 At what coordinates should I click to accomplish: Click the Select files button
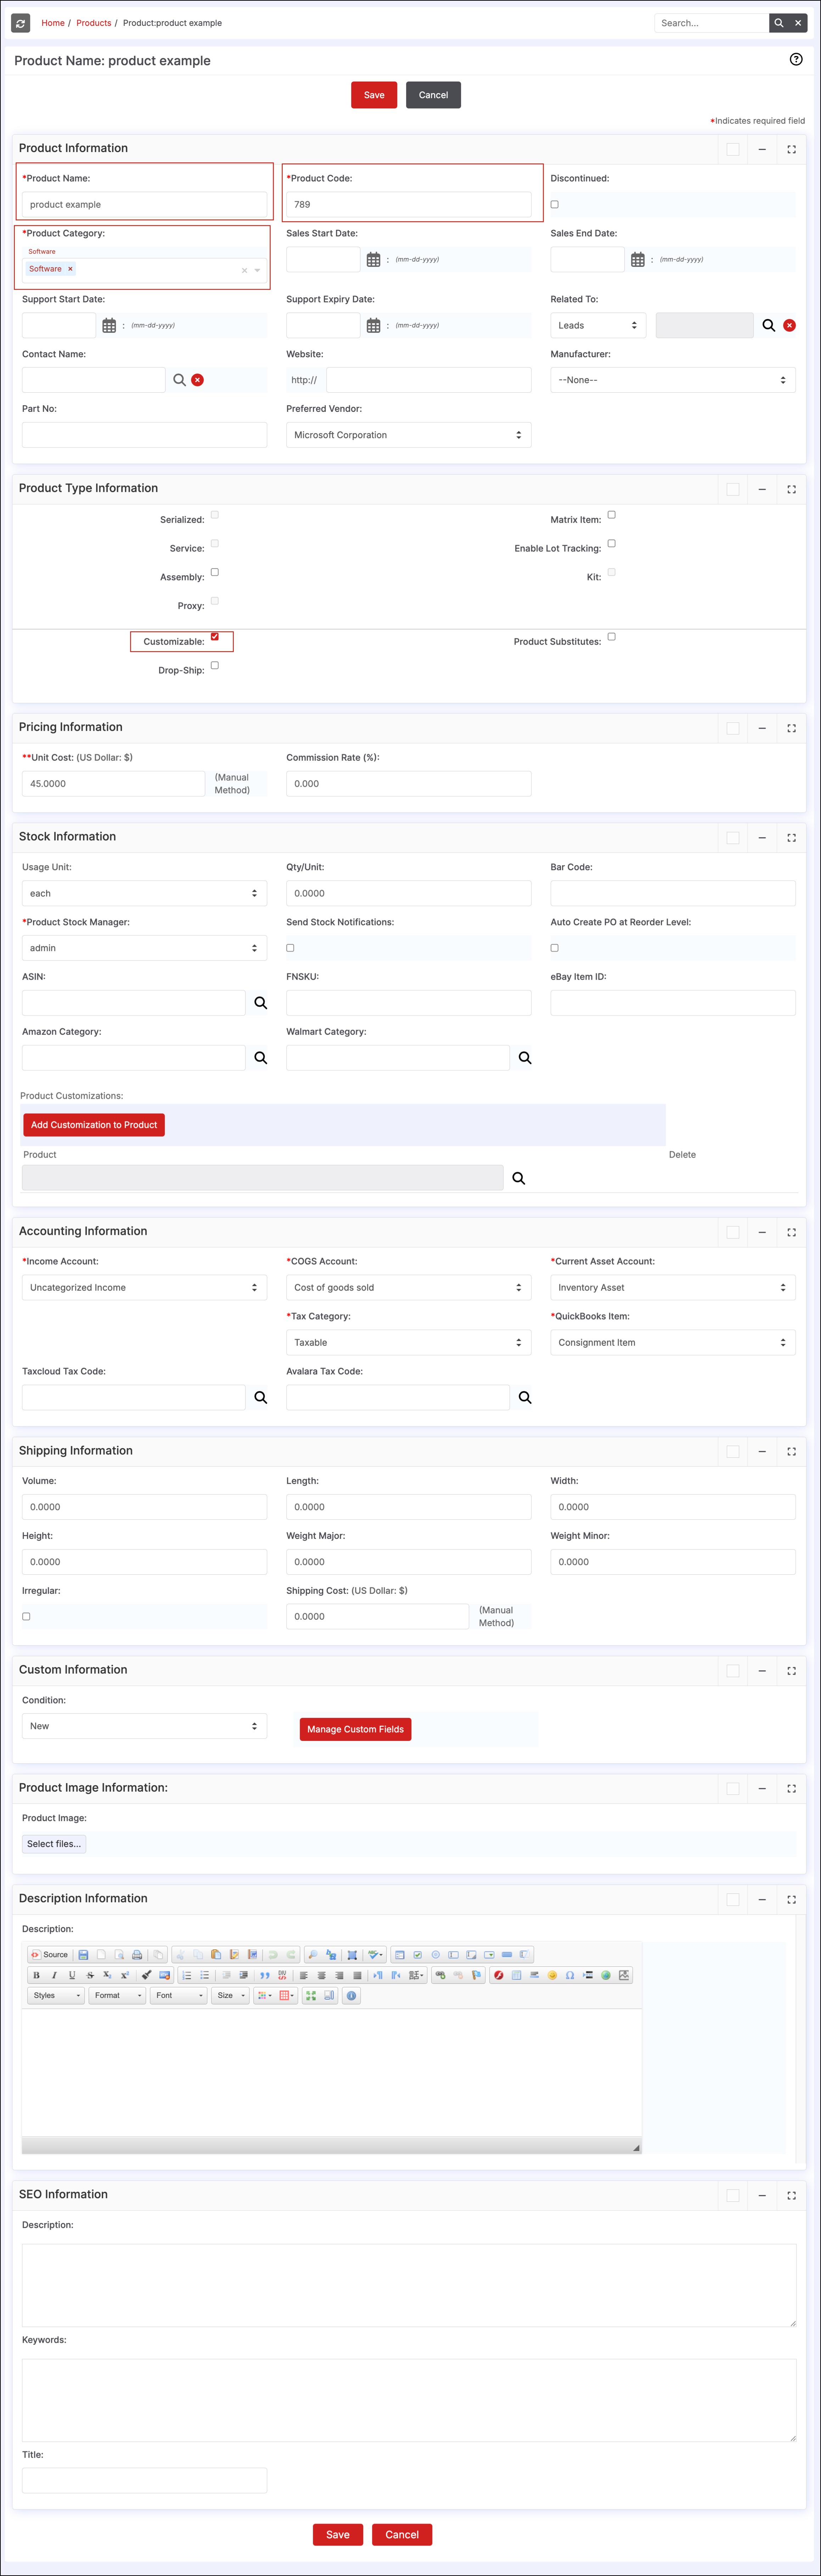[x=54, y=1844]
